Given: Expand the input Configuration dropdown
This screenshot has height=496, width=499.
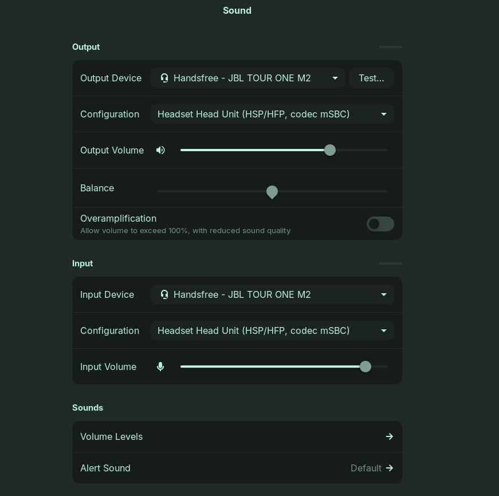Looking at the screenshot, I should tap(272, 330).
